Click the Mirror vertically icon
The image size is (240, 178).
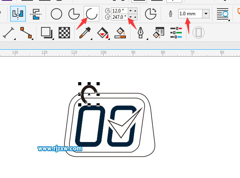36,14
